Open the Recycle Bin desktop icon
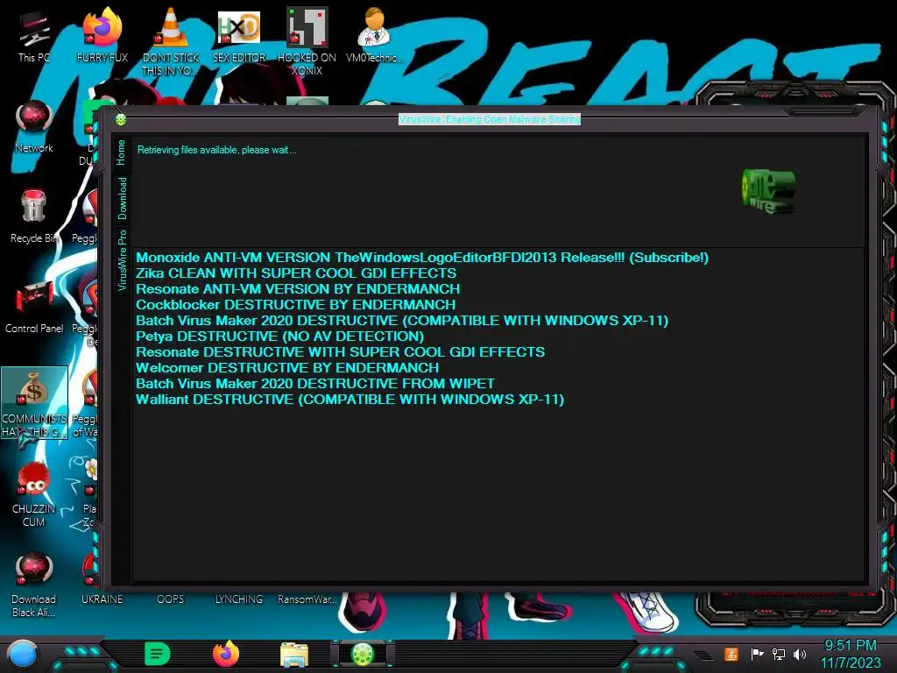 tap(34, 216)
